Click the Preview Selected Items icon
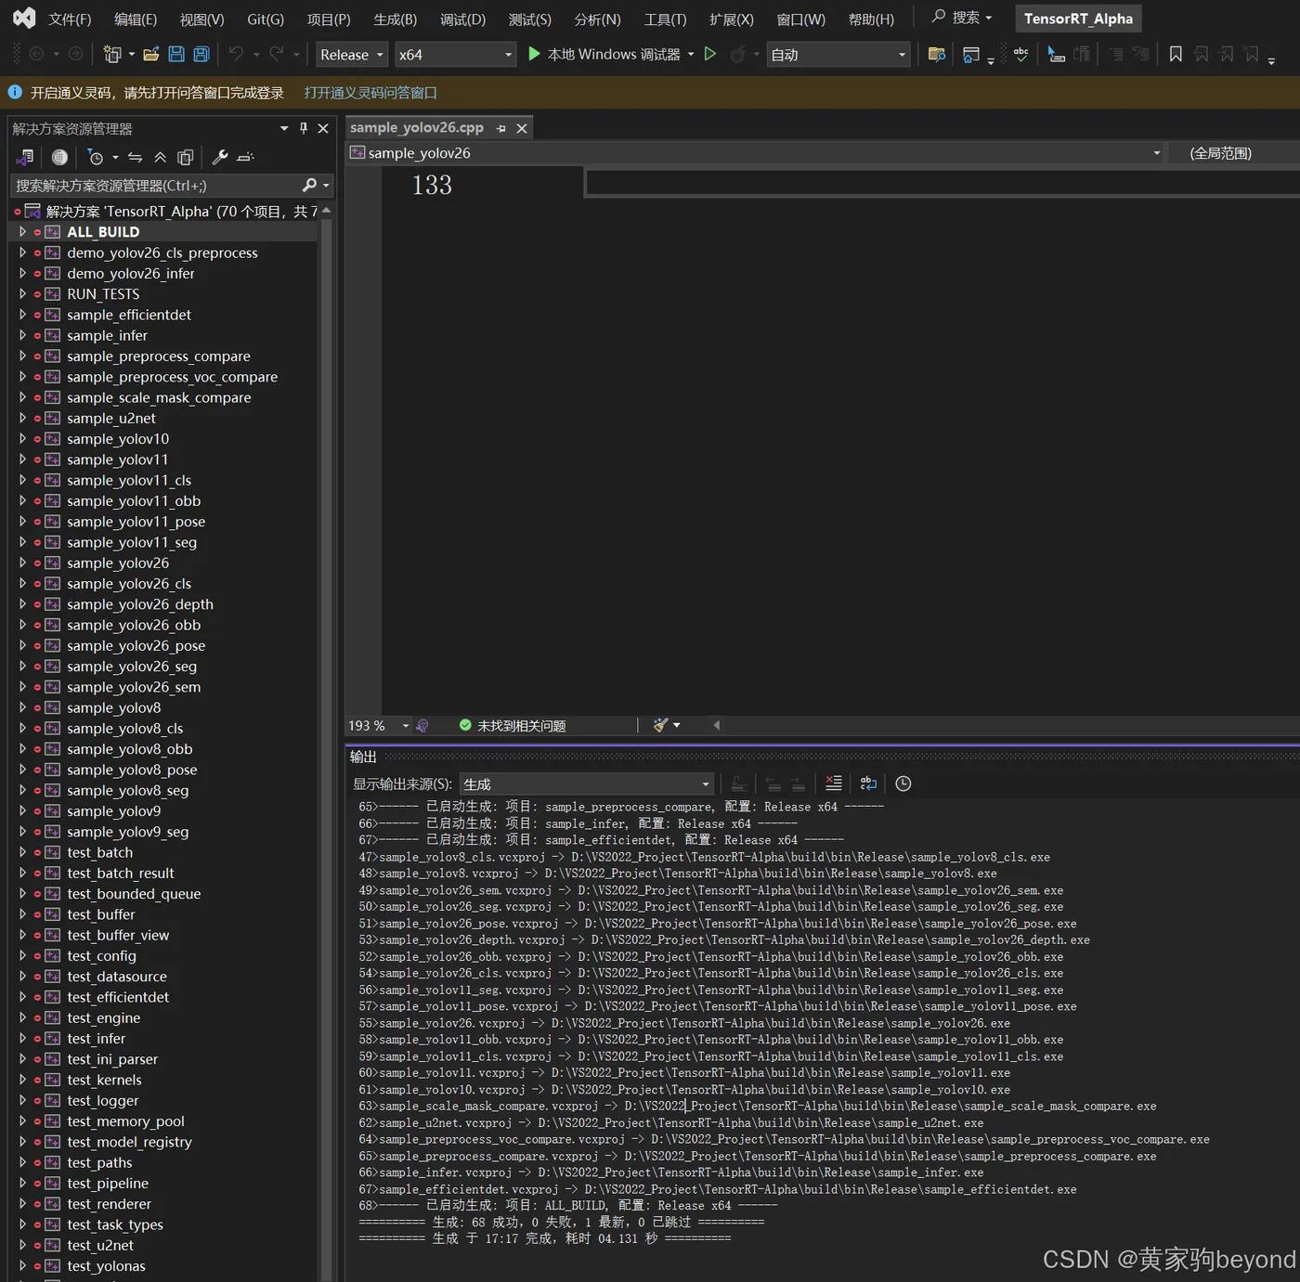The height and width of the screenshot is (1282, 1300). [x=245, y=157]
